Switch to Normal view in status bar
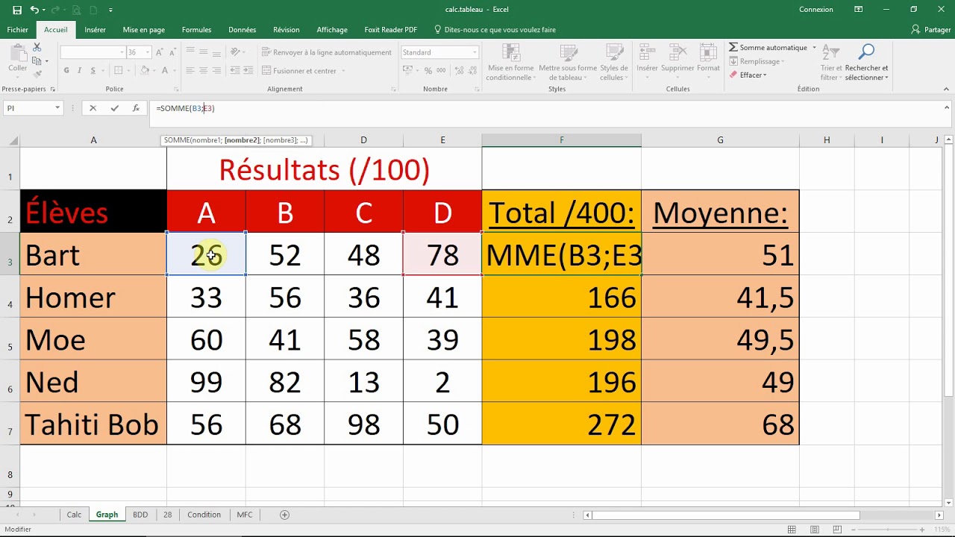This screenshot has width=955, height=537. point(792,530)
